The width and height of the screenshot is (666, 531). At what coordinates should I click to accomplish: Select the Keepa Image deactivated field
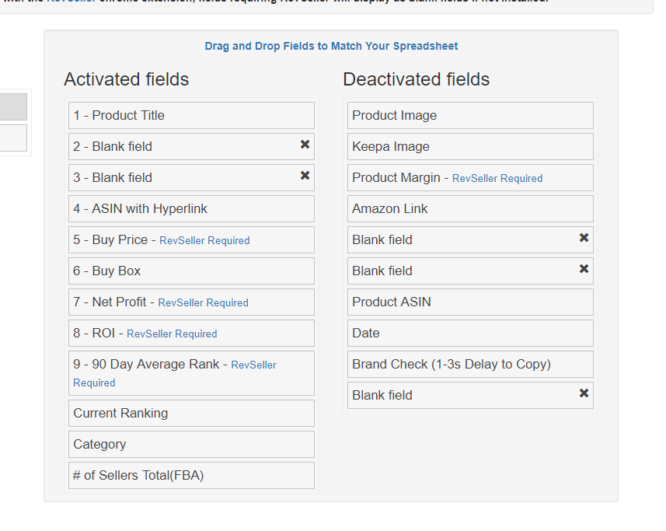click(469, 146)
